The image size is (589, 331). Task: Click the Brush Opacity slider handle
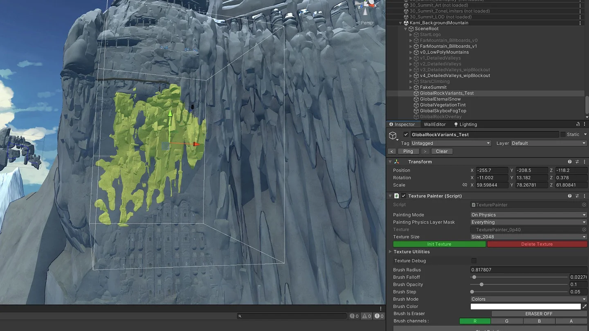tap(481, 284)
